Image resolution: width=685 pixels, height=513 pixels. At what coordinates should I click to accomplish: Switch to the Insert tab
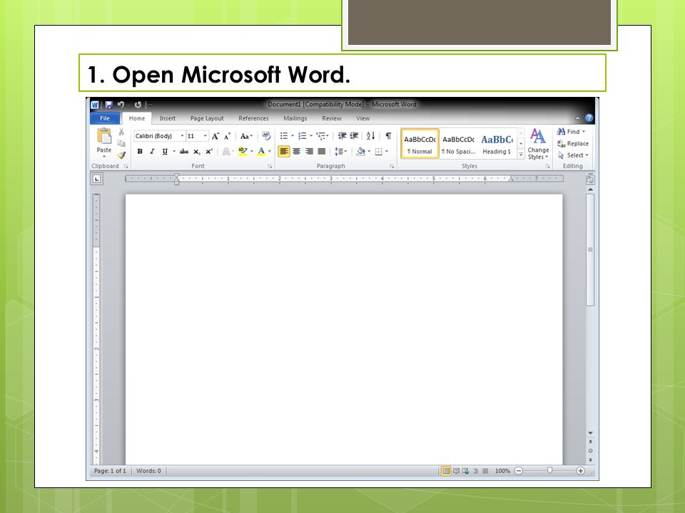[167, 118]
